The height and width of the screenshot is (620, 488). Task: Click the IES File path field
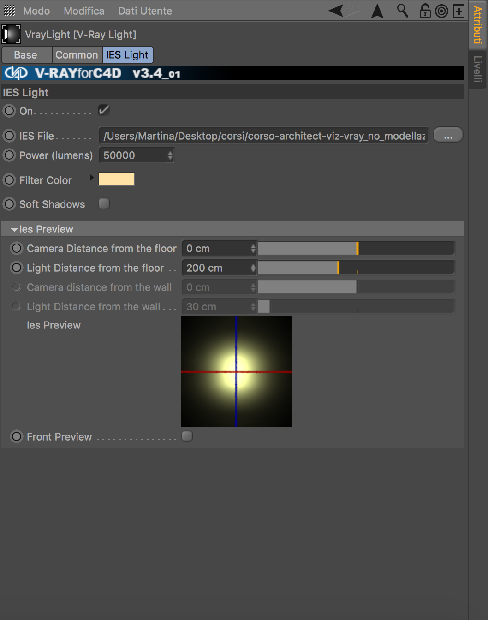(x=264, y=136)
